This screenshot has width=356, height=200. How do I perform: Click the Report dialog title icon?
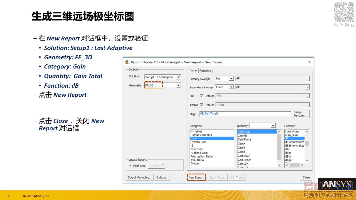(x=127, y=62)
